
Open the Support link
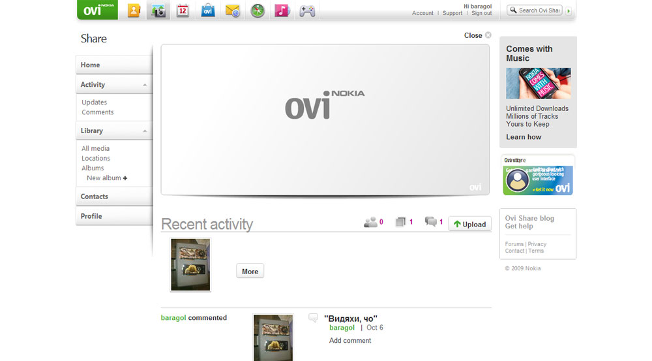click(452, 13)
